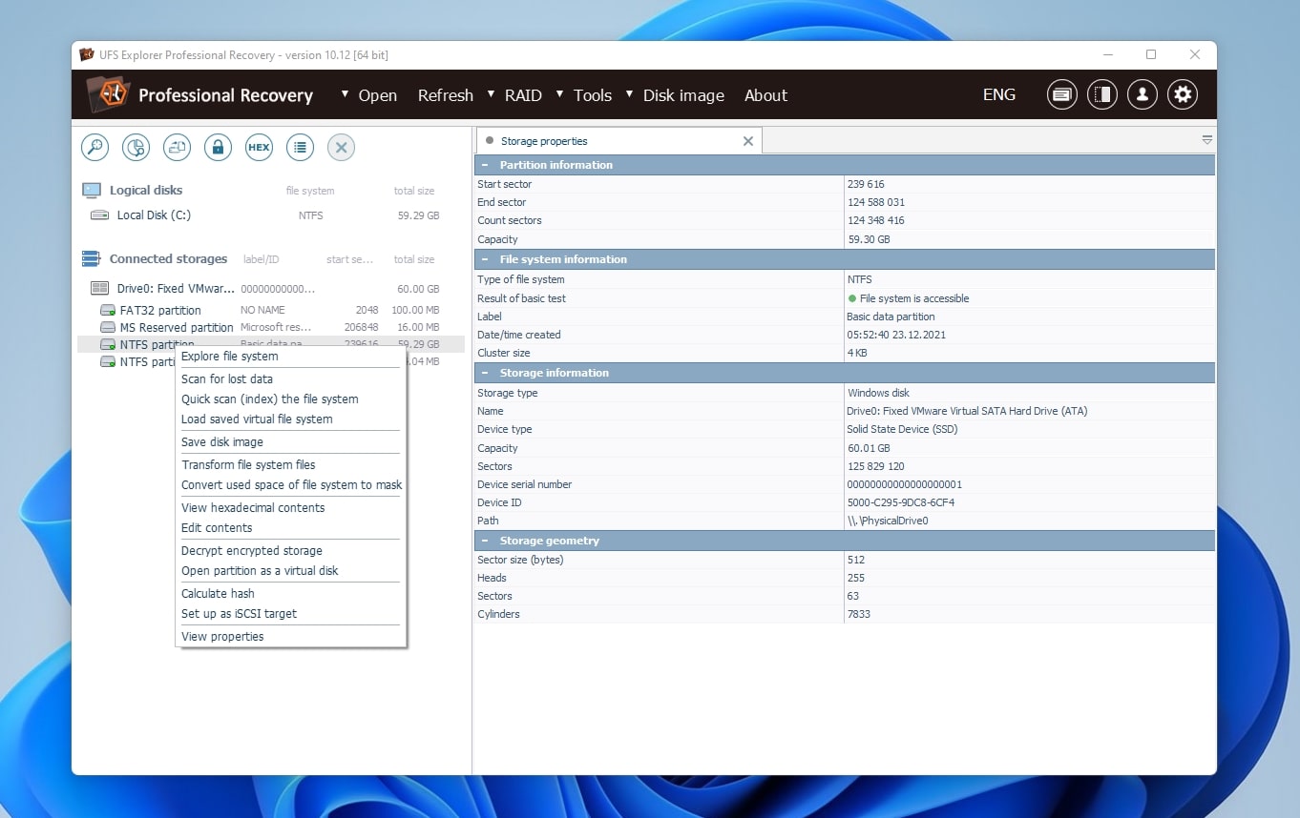
Task: Click the Connected storages server icon
Action: coord(92,258)
